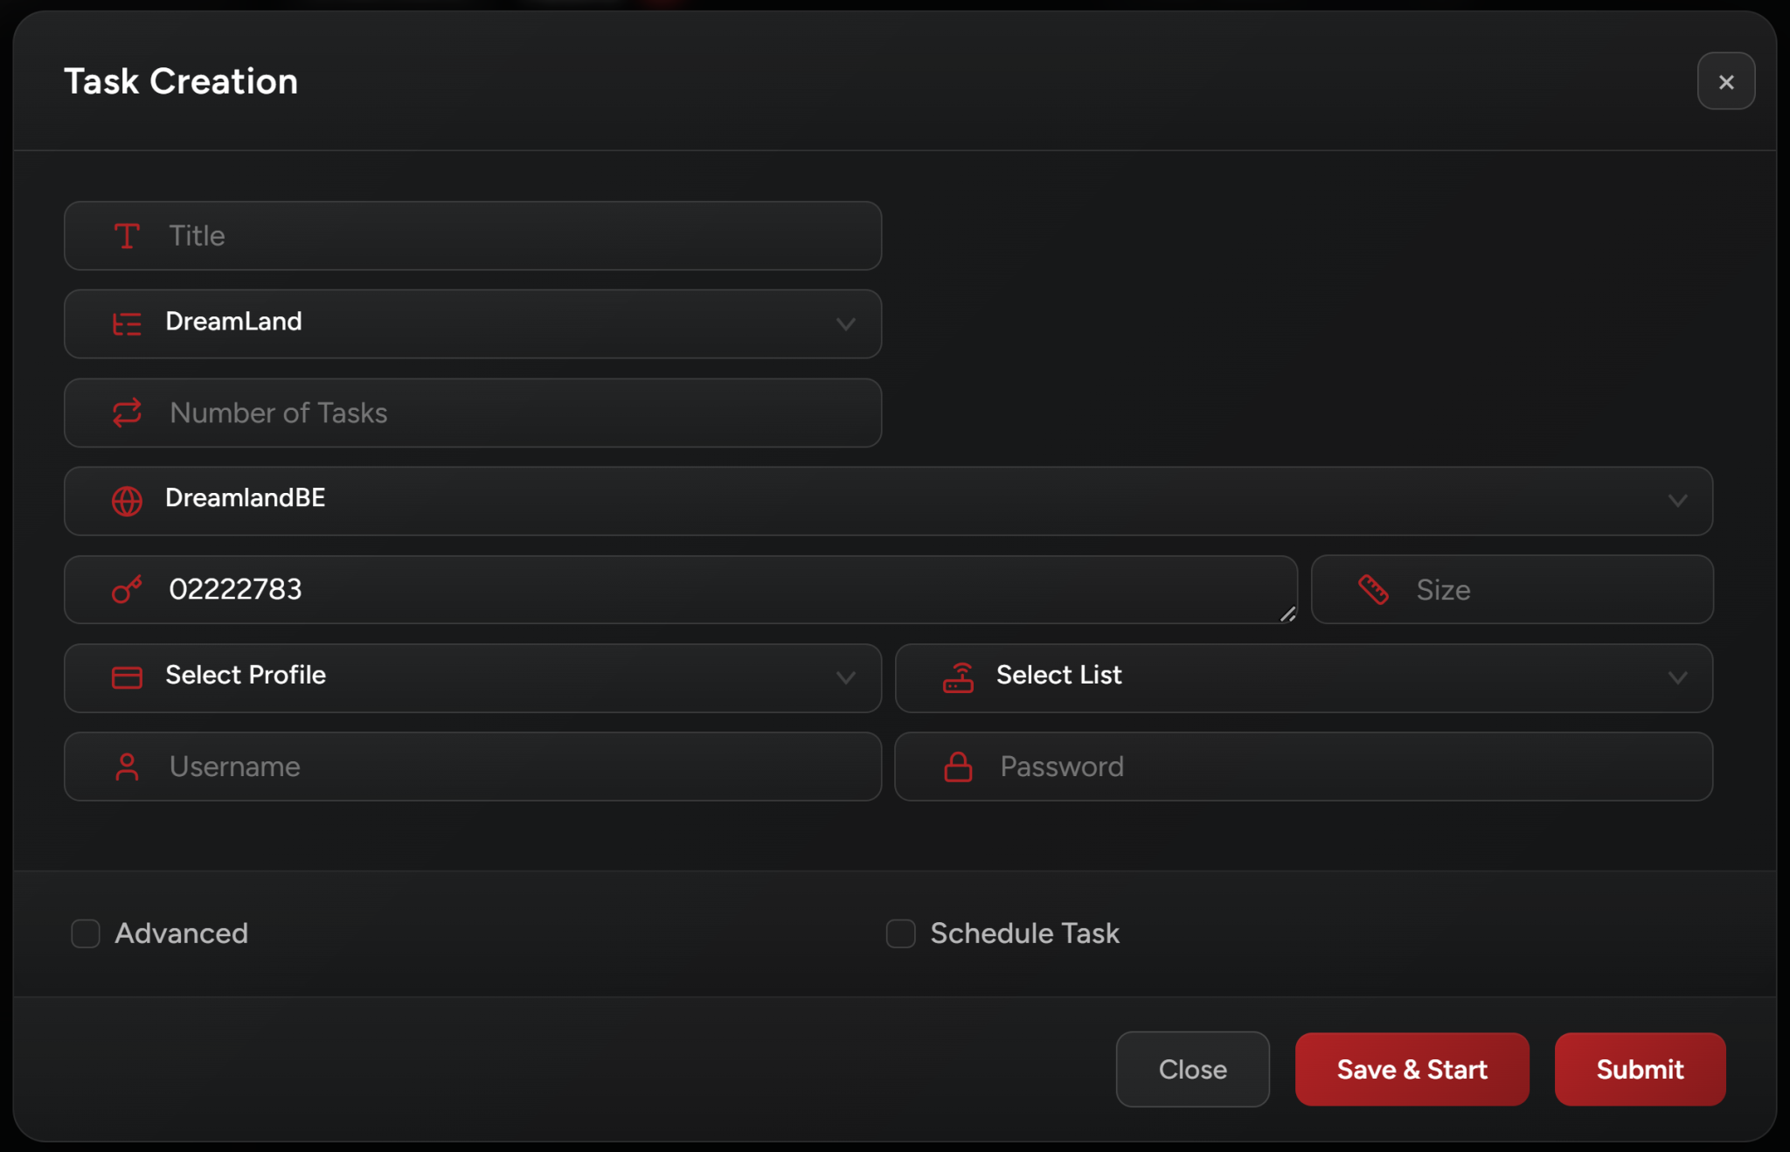Screen dimensions: 1790x1152
Task: Click the padlock icon in the Password field
Action: click(x=958, y=767)
